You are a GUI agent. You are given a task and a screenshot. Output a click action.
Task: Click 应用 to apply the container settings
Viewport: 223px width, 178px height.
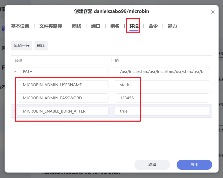tap(194, 165)
